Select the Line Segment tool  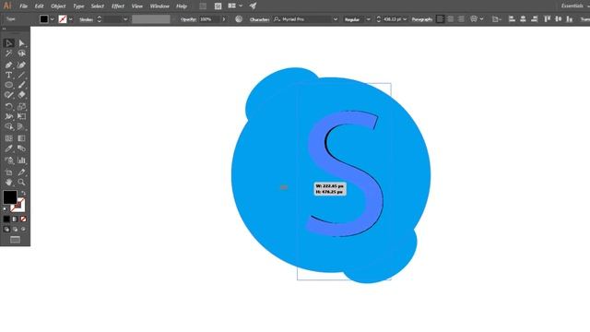(x=21, y=75)
